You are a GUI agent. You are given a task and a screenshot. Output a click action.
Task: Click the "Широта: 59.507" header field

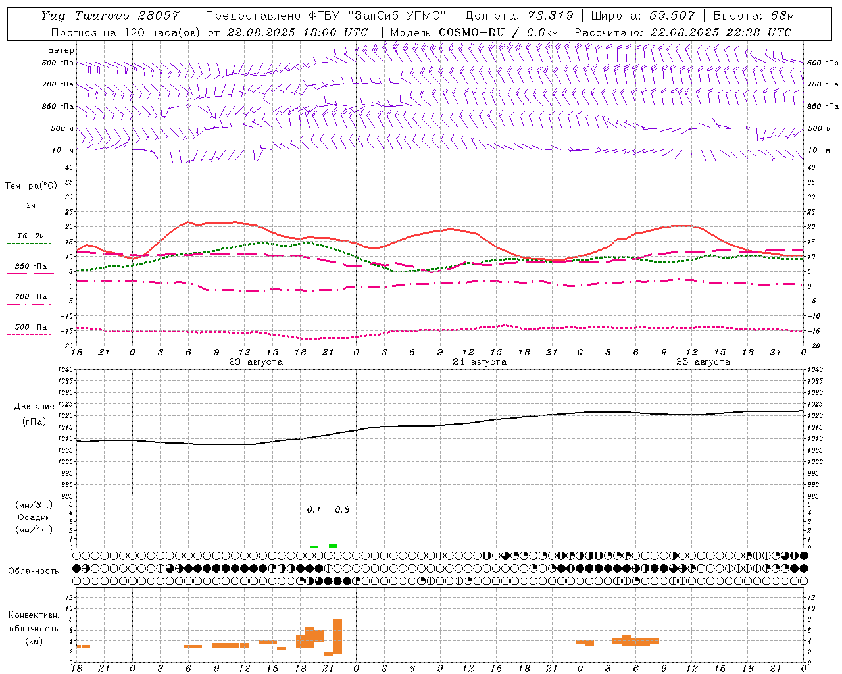tap(643, 16)
